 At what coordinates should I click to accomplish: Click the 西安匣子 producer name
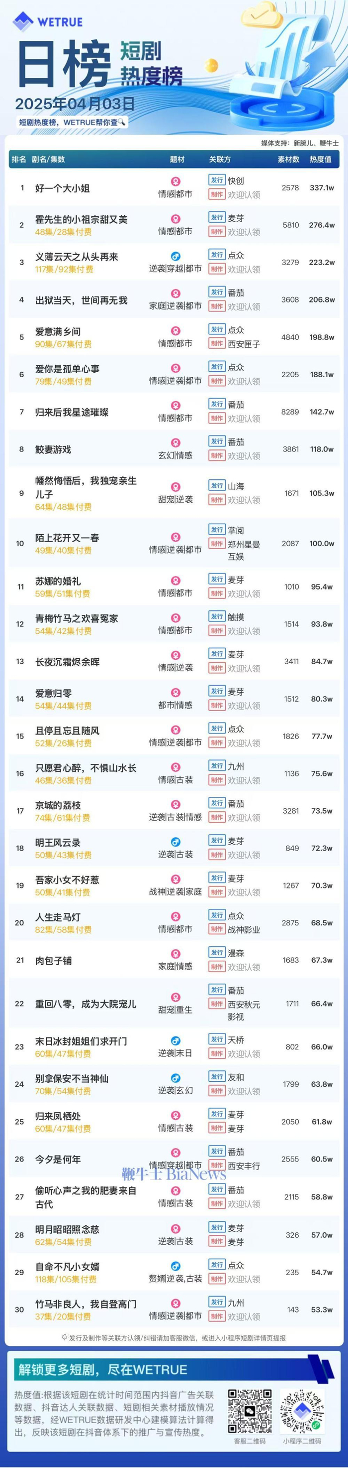(x=244, y=344)
